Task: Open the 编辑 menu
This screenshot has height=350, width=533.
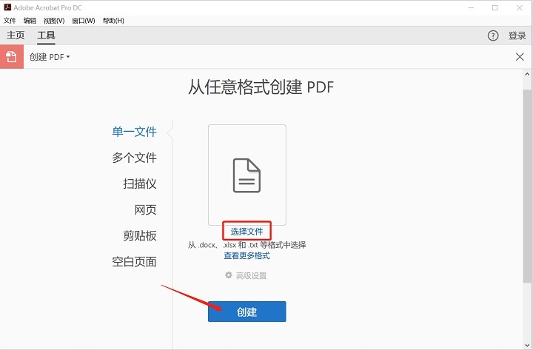Action: pos(30,21)
